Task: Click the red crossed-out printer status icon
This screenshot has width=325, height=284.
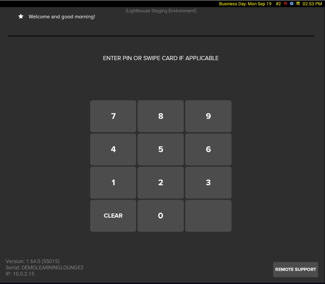Action: (x=285, y=3)
